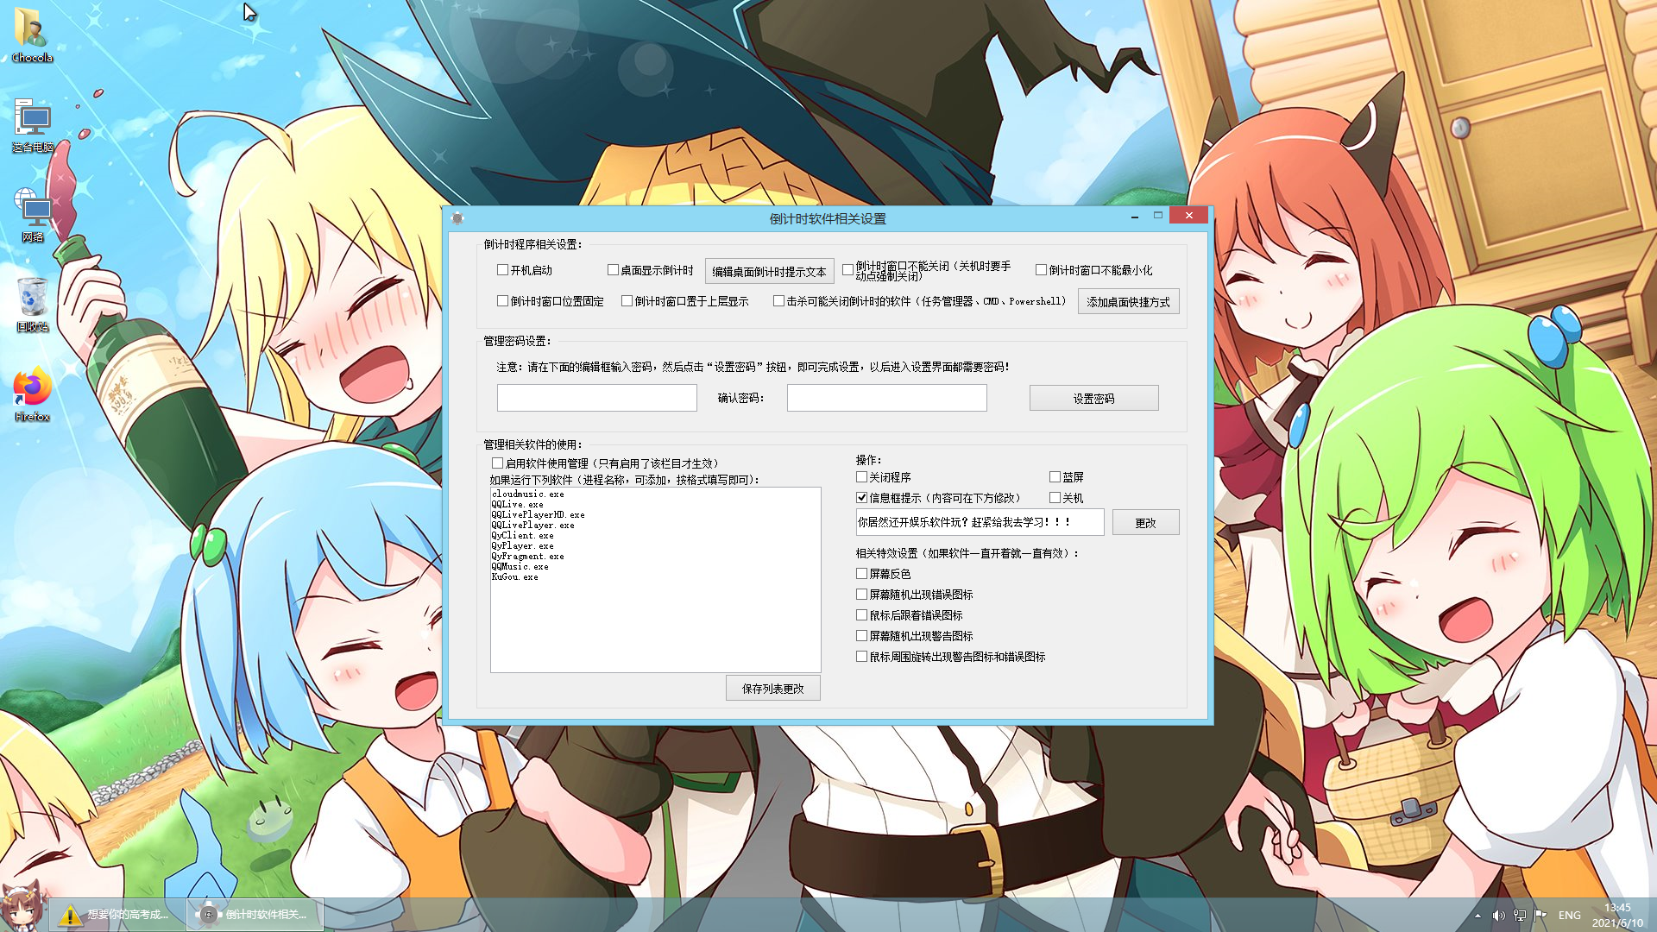Focus the first password input field
The height and width of the screenshot is (932, 1657).
point(596,398)
